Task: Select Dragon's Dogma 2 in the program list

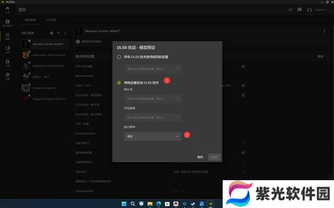Action: 45,88
